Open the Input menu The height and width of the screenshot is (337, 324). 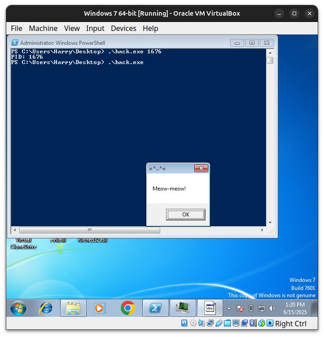[x=95, y=28]
